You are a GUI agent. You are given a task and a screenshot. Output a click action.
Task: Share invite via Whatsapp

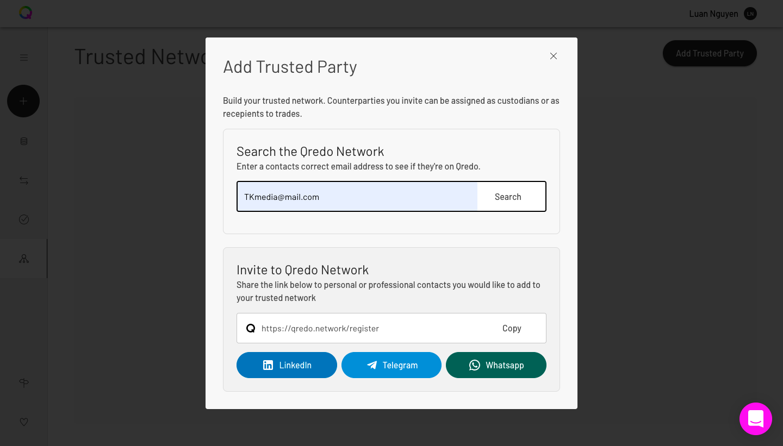pyautogui.click(x=496, y=365)
